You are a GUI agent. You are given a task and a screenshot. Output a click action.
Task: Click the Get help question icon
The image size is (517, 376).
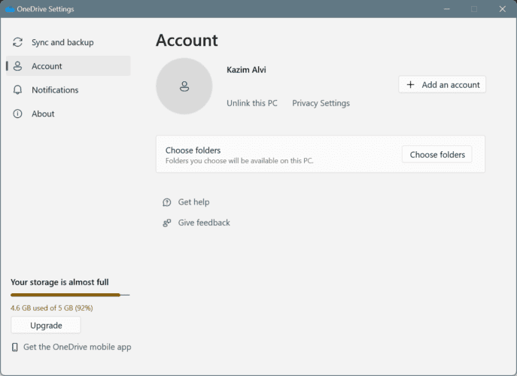[x=167, y=202]
